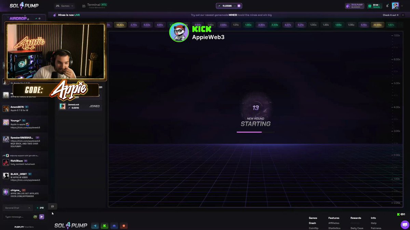Focus the Type message input field
The height and width of the screenshot is (230, 410).
[18, 217]
